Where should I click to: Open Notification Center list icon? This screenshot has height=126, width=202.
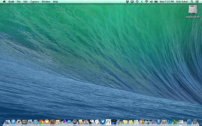197,2
